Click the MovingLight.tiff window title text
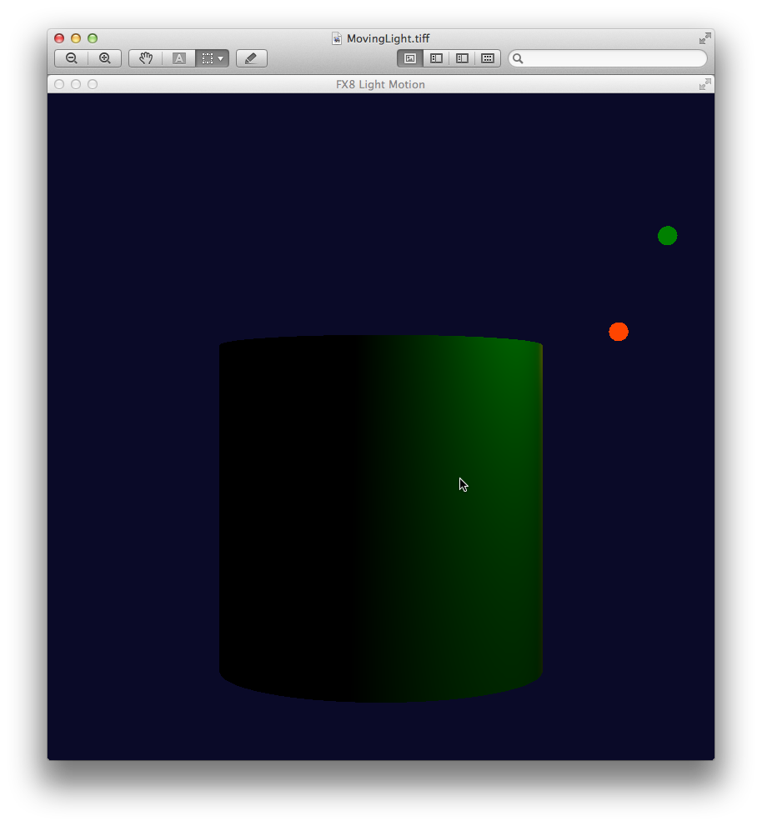 (388, 38)
